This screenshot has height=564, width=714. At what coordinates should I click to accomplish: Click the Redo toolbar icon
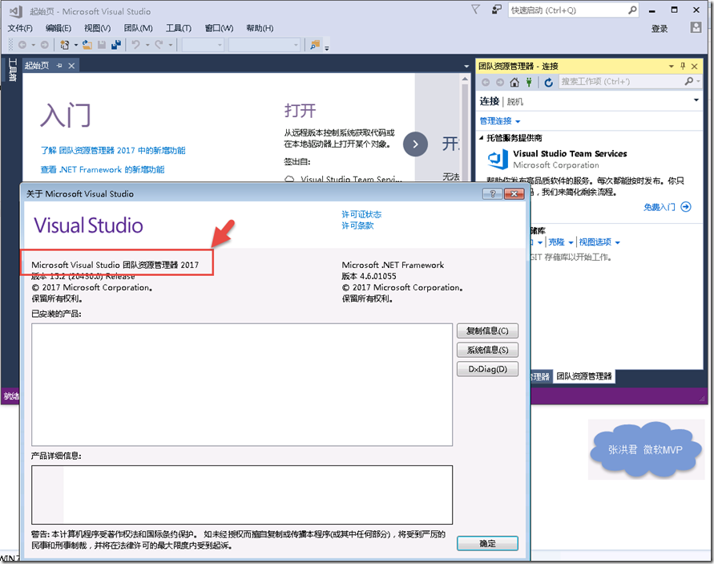(159, 45)
